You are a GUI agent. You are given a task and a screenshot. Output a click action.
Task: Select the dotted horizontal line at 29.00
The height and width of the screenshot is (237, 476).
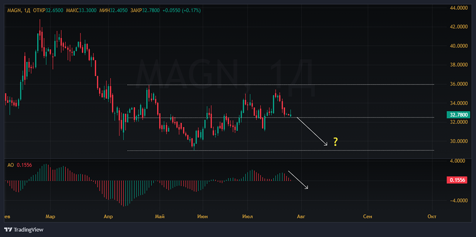coord(281,150)
